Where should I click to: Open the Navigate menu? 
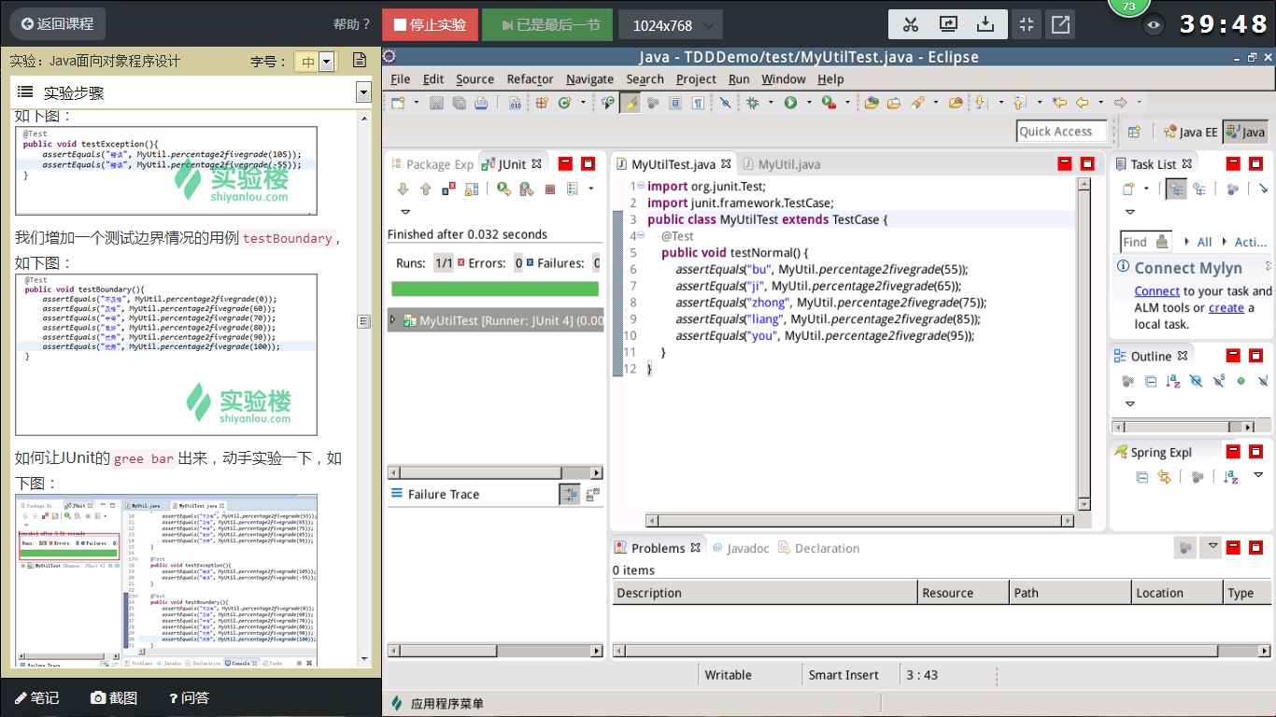[589, 79]
